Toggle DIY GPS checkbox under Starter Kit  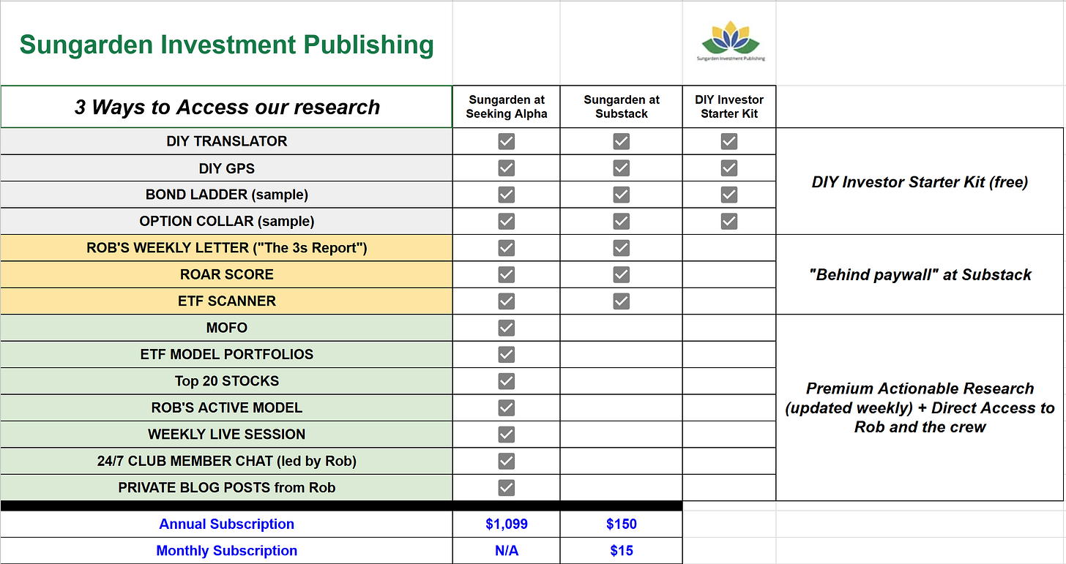(x=729, y=168)
